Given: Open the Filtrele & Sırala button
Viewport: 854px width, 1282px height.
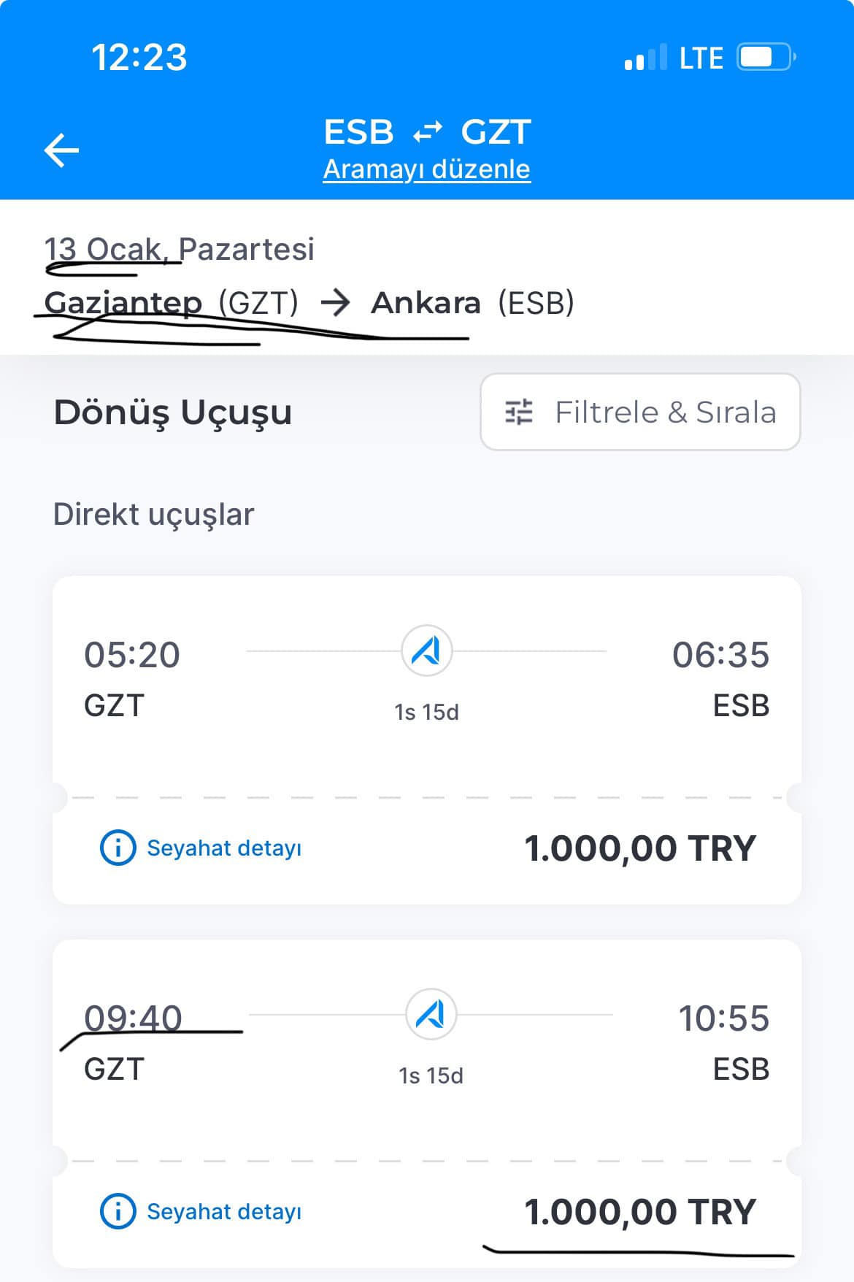Looking at the screenshot, I should (x=640, y=412).
